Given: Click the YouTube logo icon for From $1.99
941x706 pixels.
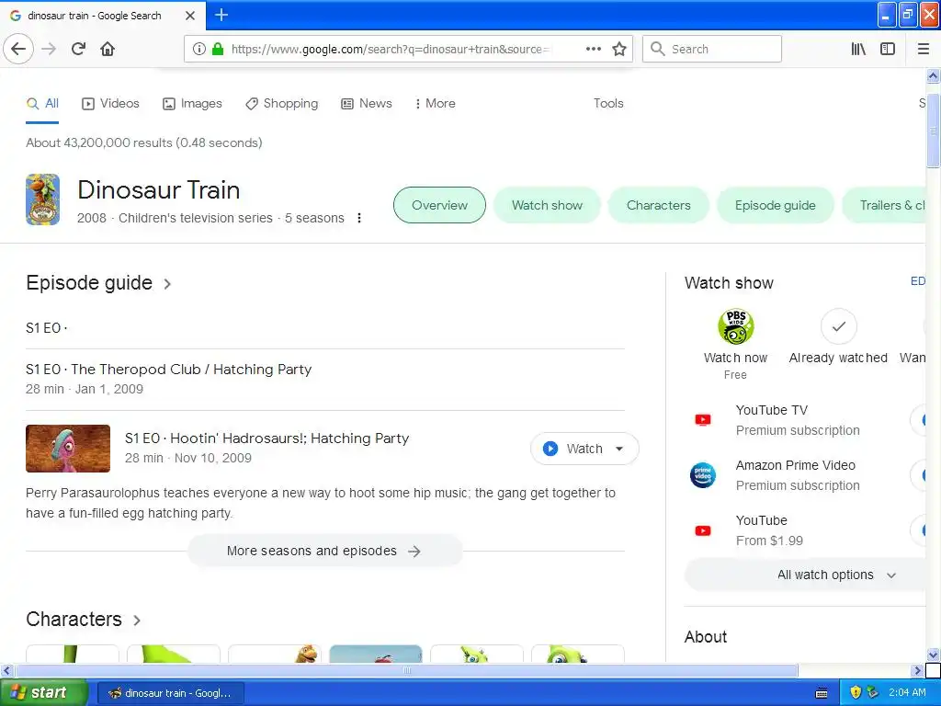Looking at the screenshot, I should click(703, 530).
